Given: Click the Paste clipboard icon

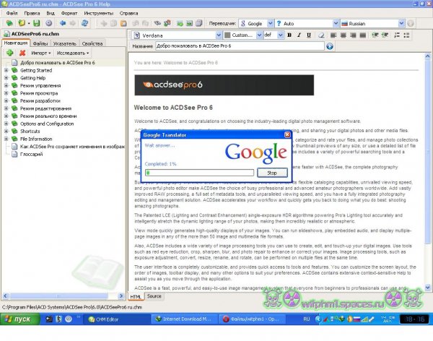Looking at the screenshot, I should pyautogui.click(x=123, y=24).
